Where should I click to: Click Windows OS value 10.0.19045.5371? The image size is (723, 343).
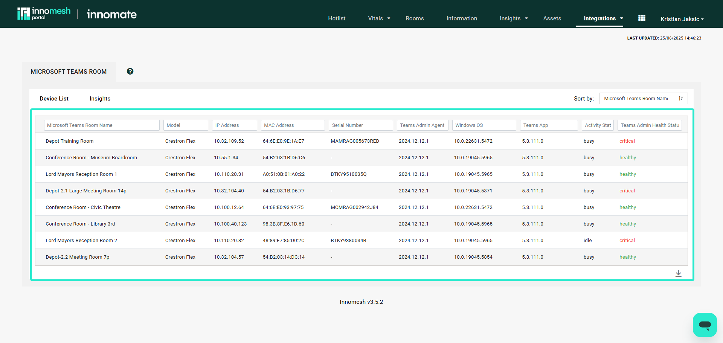click(473, 191)
